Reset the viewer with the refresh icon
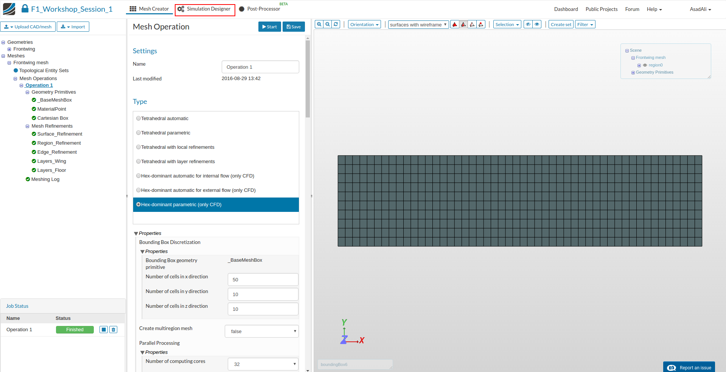The width and height of the screenshot is (726, 372). click(336, 25)
